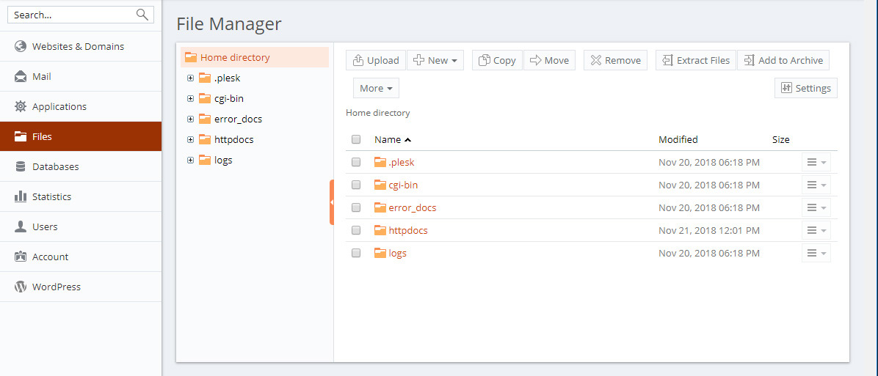The image size is (878, 376).
Task: Click the Databases stack icon
Action: pos(21,166)
